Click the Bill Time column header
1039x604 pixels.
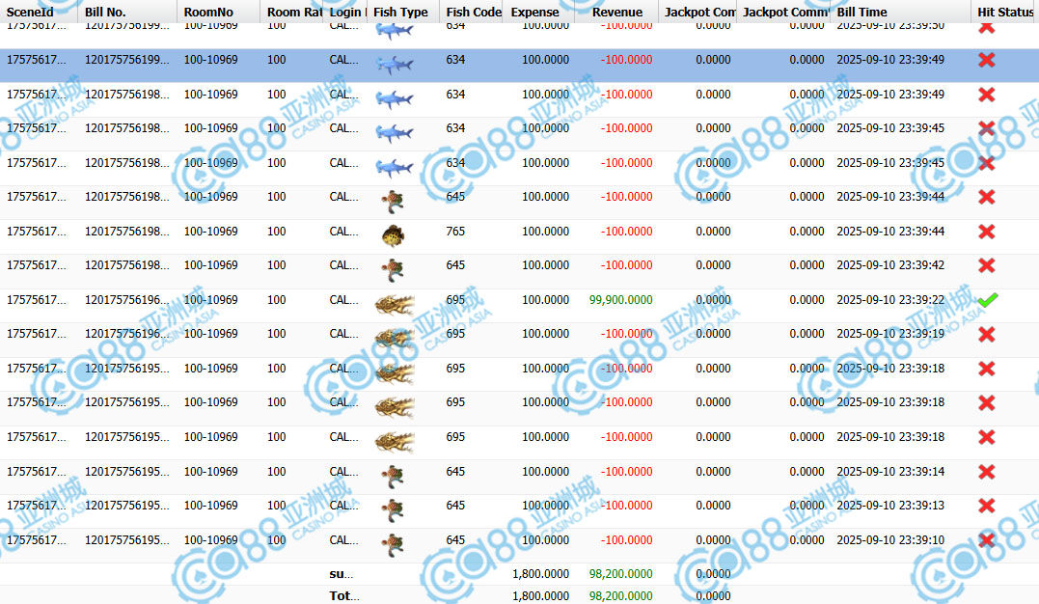tap(862, 13)
